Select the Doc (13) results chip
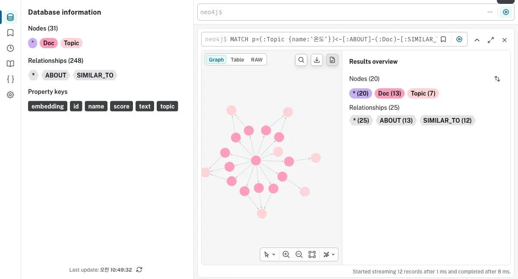518x279 pixels. pyautogui.click(x=390, y=93)
